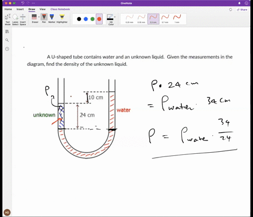Open the search sidebar icon

(x=7, y=40)
